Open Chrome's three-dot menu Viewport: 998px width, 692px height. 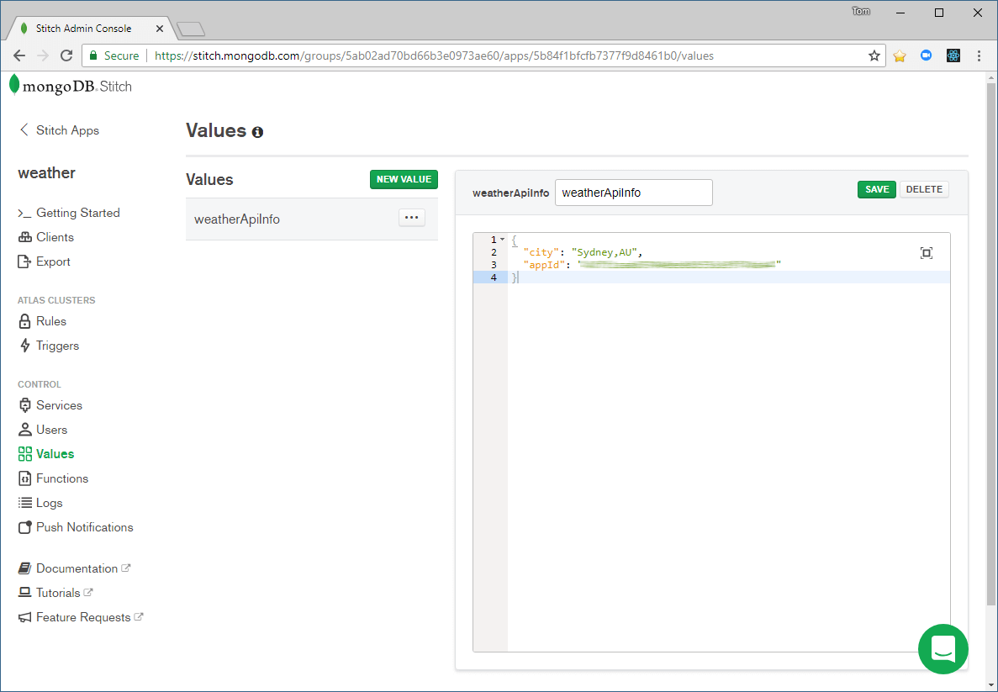click(x=979, y=56)
